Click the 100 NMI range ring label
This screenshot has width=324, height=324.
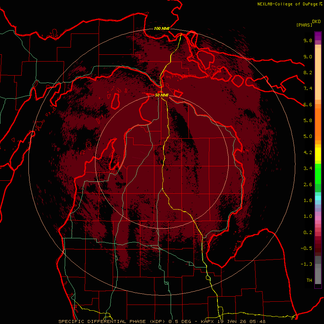click(x=162, y=28)
